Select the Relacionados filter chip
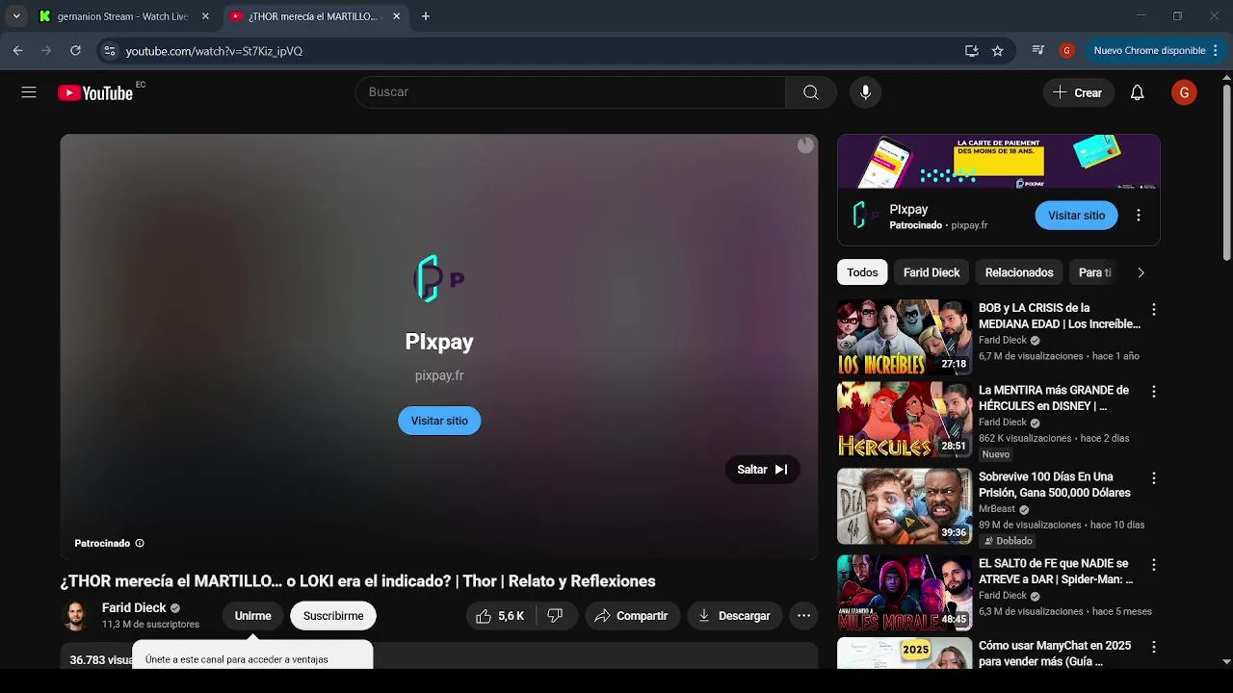The height and width of the screenshot is (693, 1233). pos(1019,272)
